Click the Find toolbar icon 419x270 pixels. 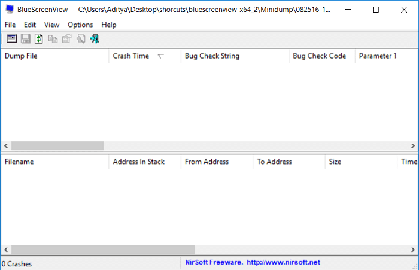[81, 39]
